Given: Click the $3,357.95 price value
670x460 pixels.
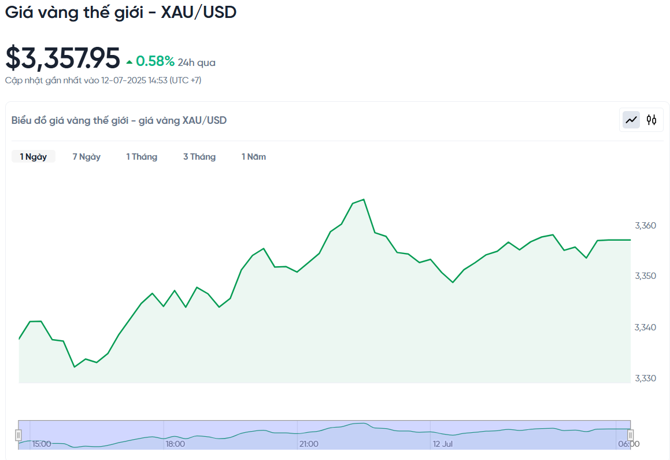Looking at the screenshot, I should [x=62, y=58].
